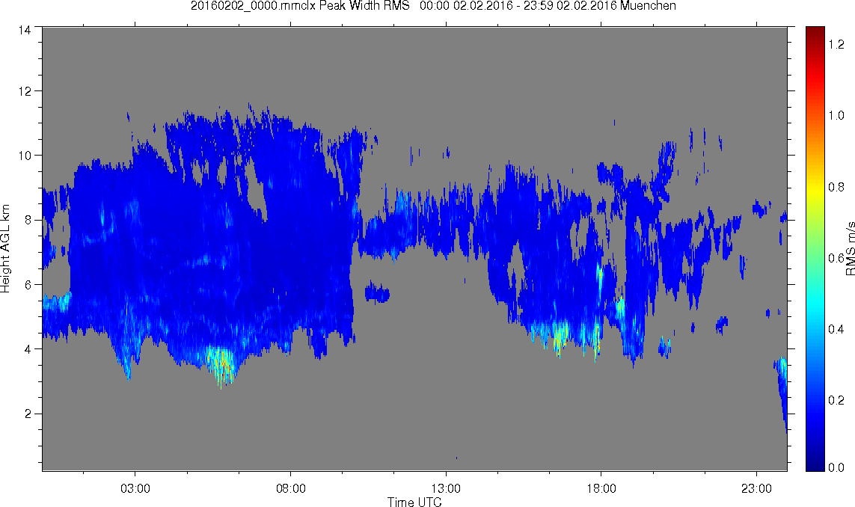Image resolution: width=855 pixels, height=507 pixels.
Task: Click the '0.6' colorbar value label
Action: (836, 258)
